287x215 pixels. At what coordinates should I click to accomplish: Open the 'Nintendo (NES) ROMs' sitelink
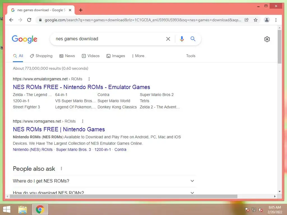(x=33, y=149)
